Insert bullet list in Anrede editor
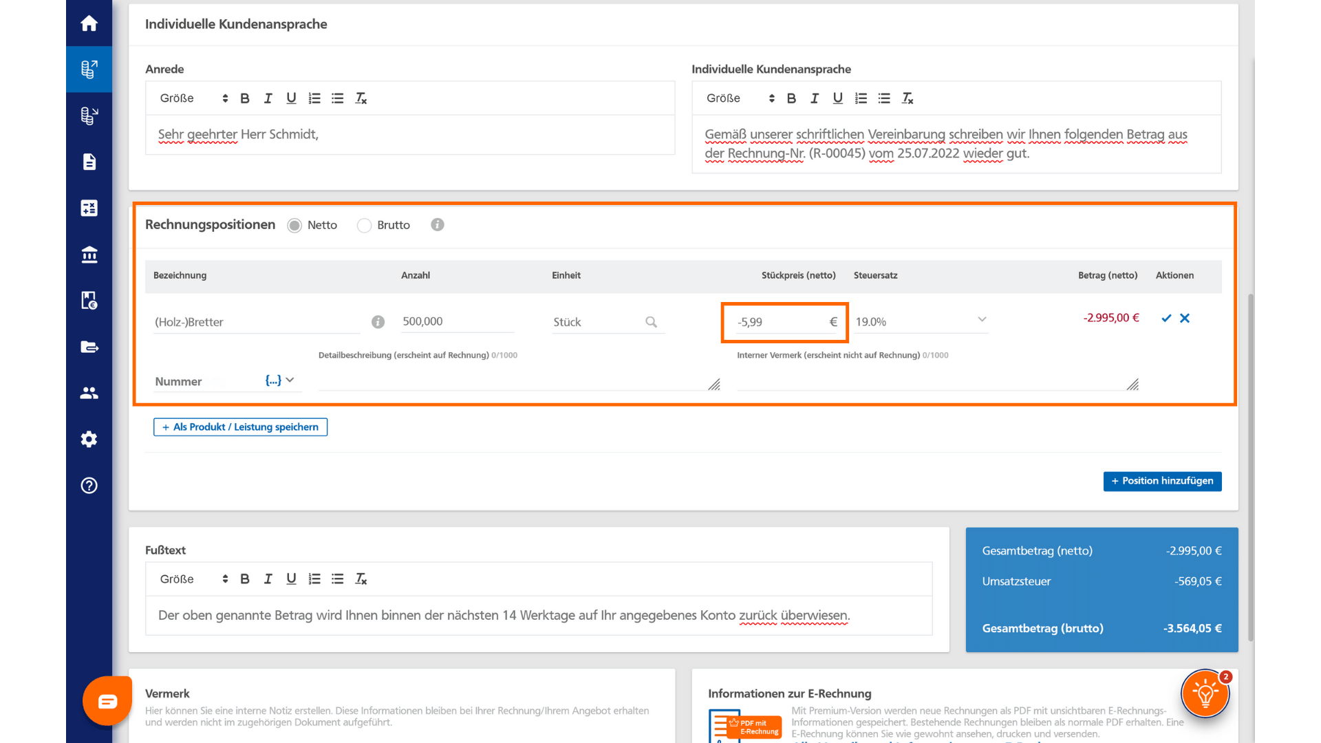The image size is (1321, 743). [338, 98]
